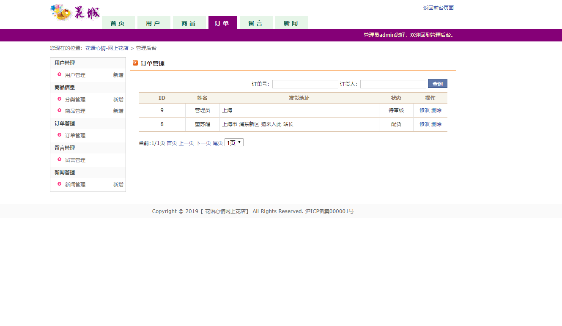This screenshot has height=326, width=562.
Task: Open the 新闻 section from the top menu
Action: pos(292,22)
